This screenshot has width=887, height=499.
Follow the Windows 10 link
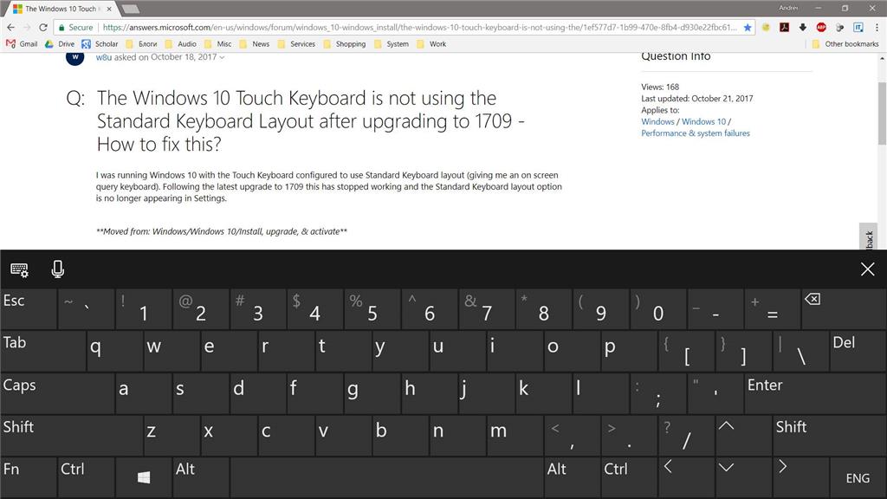[x=703, y=121]
